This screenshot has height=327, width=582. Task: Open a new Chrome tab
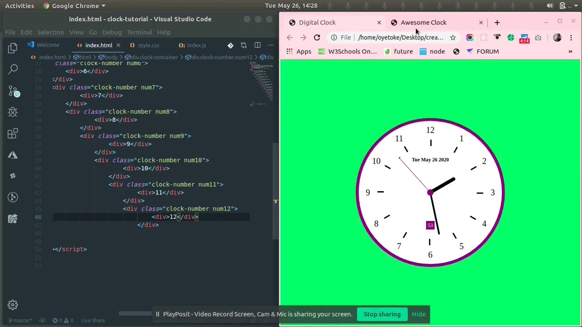497,23
